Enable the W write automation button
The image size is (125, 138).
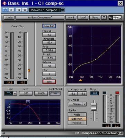[25, 10]
